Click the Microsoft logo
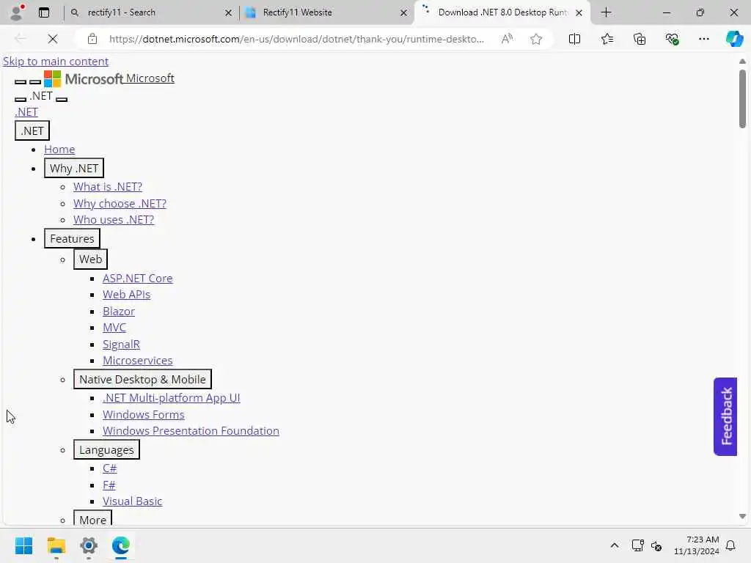 pyautogui.click(x=84, y=79)
